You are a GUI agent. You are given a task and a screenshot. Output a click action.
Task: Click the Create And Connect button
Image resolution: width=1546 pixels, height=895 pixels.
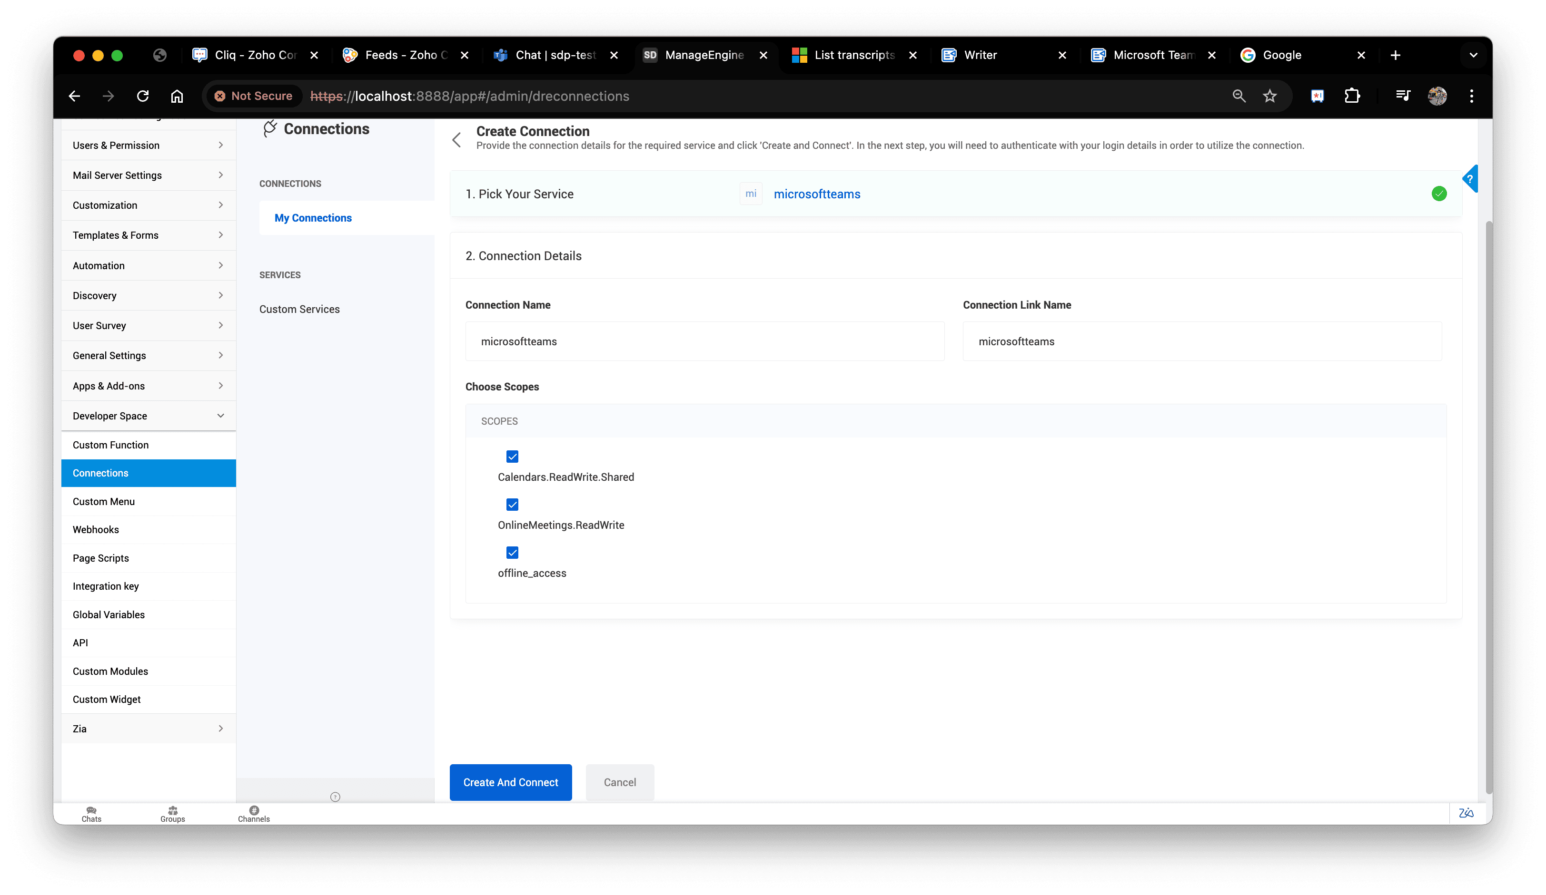pos(510,782)
